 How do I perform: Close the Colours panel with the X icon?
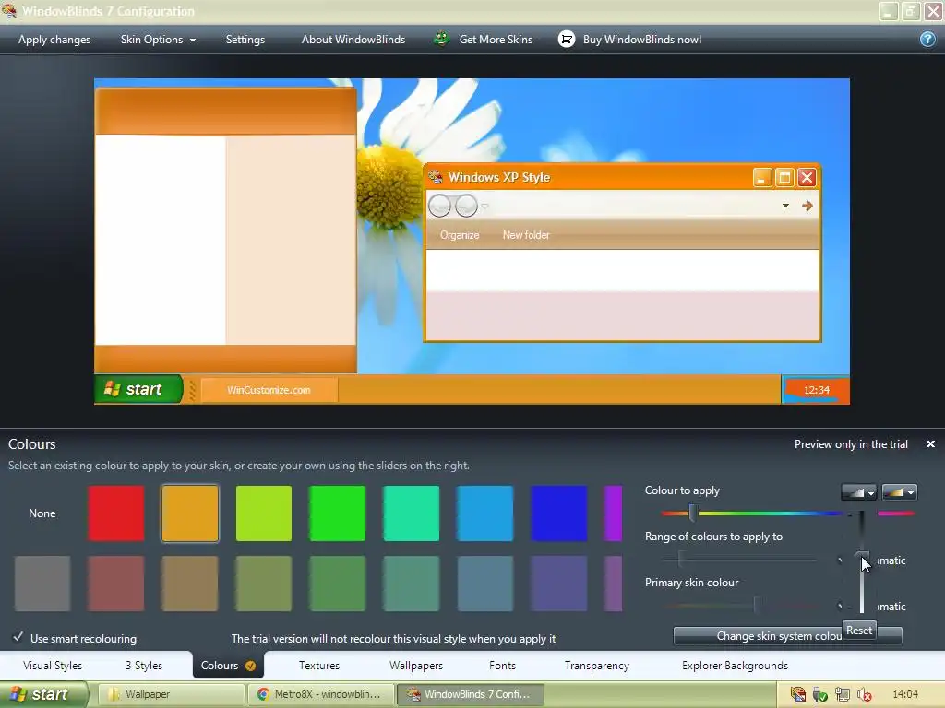click(930, 443)
